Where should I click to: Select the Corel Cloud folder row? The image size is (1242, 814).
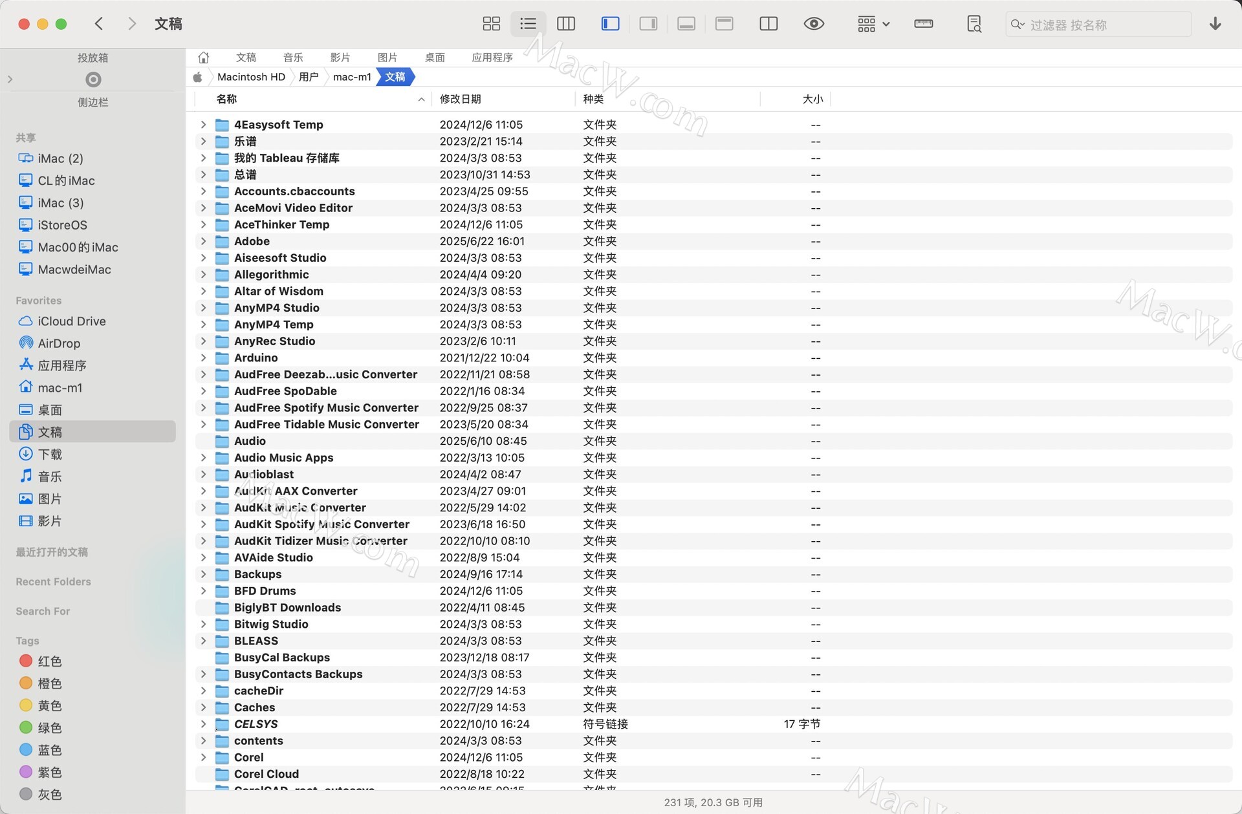tap(714, 774)
